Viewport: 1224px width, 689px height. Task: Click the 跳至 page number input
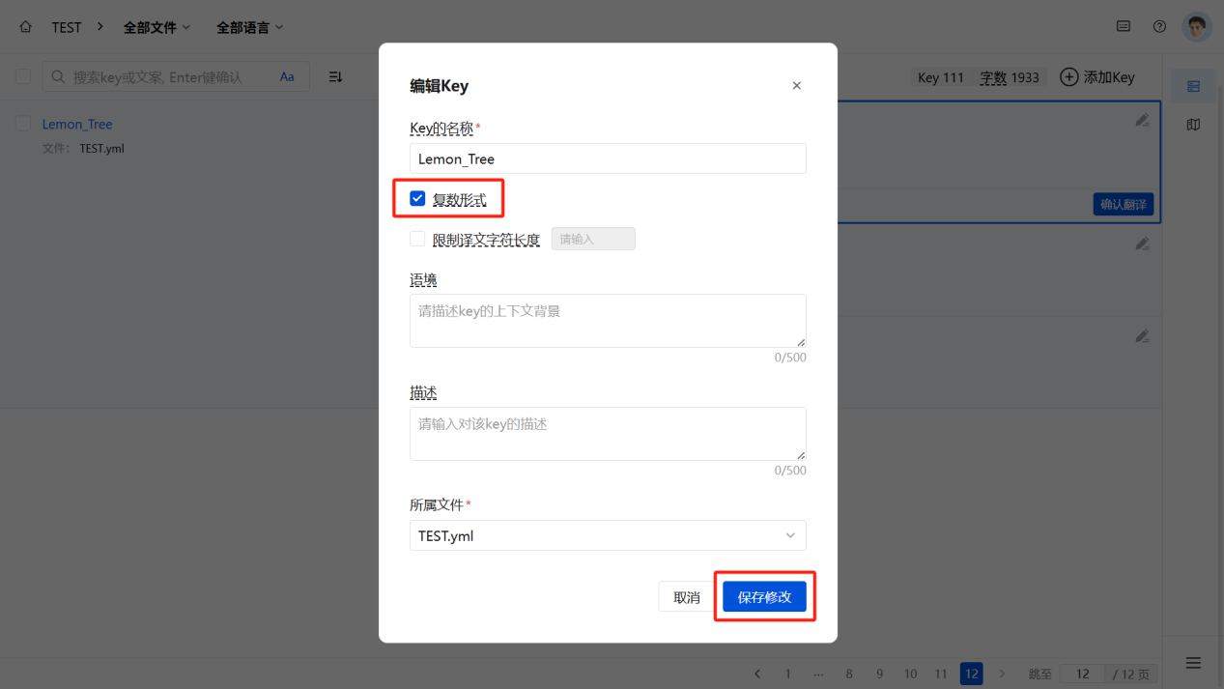click(x=1083, y=674)
